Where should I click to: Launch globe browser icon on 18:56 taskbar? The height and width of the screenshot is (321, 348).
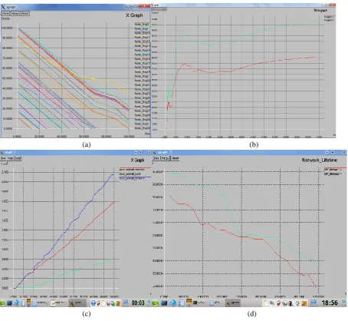[172, 303]
